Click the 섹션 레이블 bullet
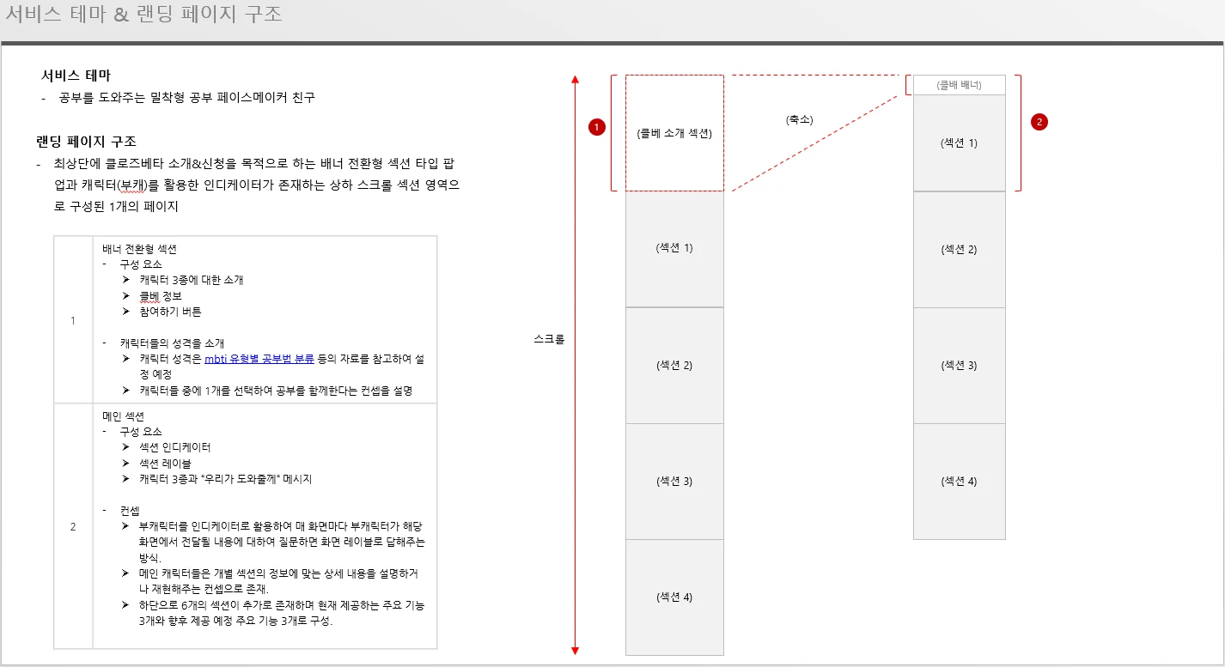This screenshot has width=1225, height=667. (x=165, y=464)
